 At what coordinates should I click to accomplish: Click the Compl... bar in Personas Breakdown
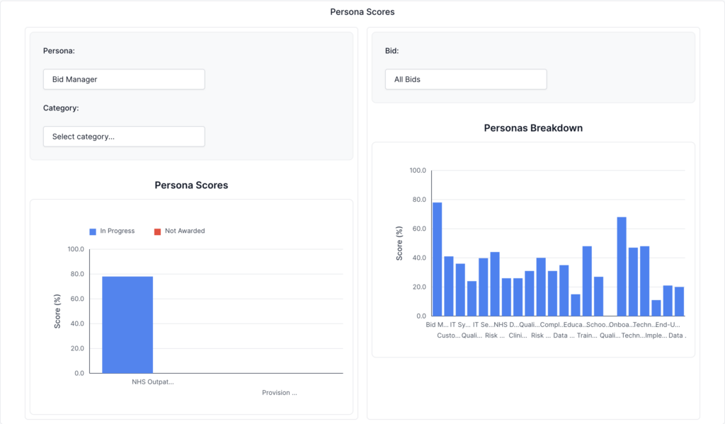(x=552, y=293)
